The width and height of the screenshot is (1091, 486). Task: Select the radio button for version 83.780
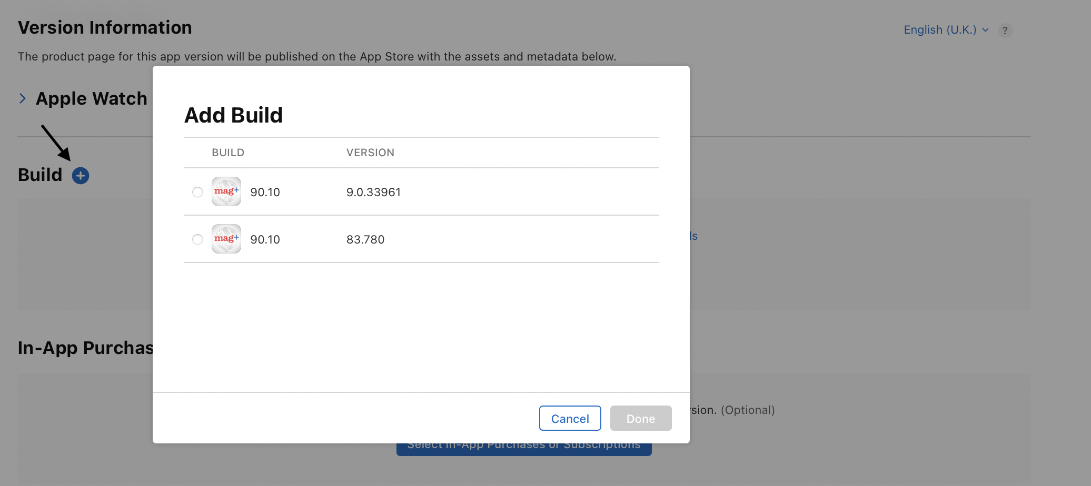tap(197, 239)
